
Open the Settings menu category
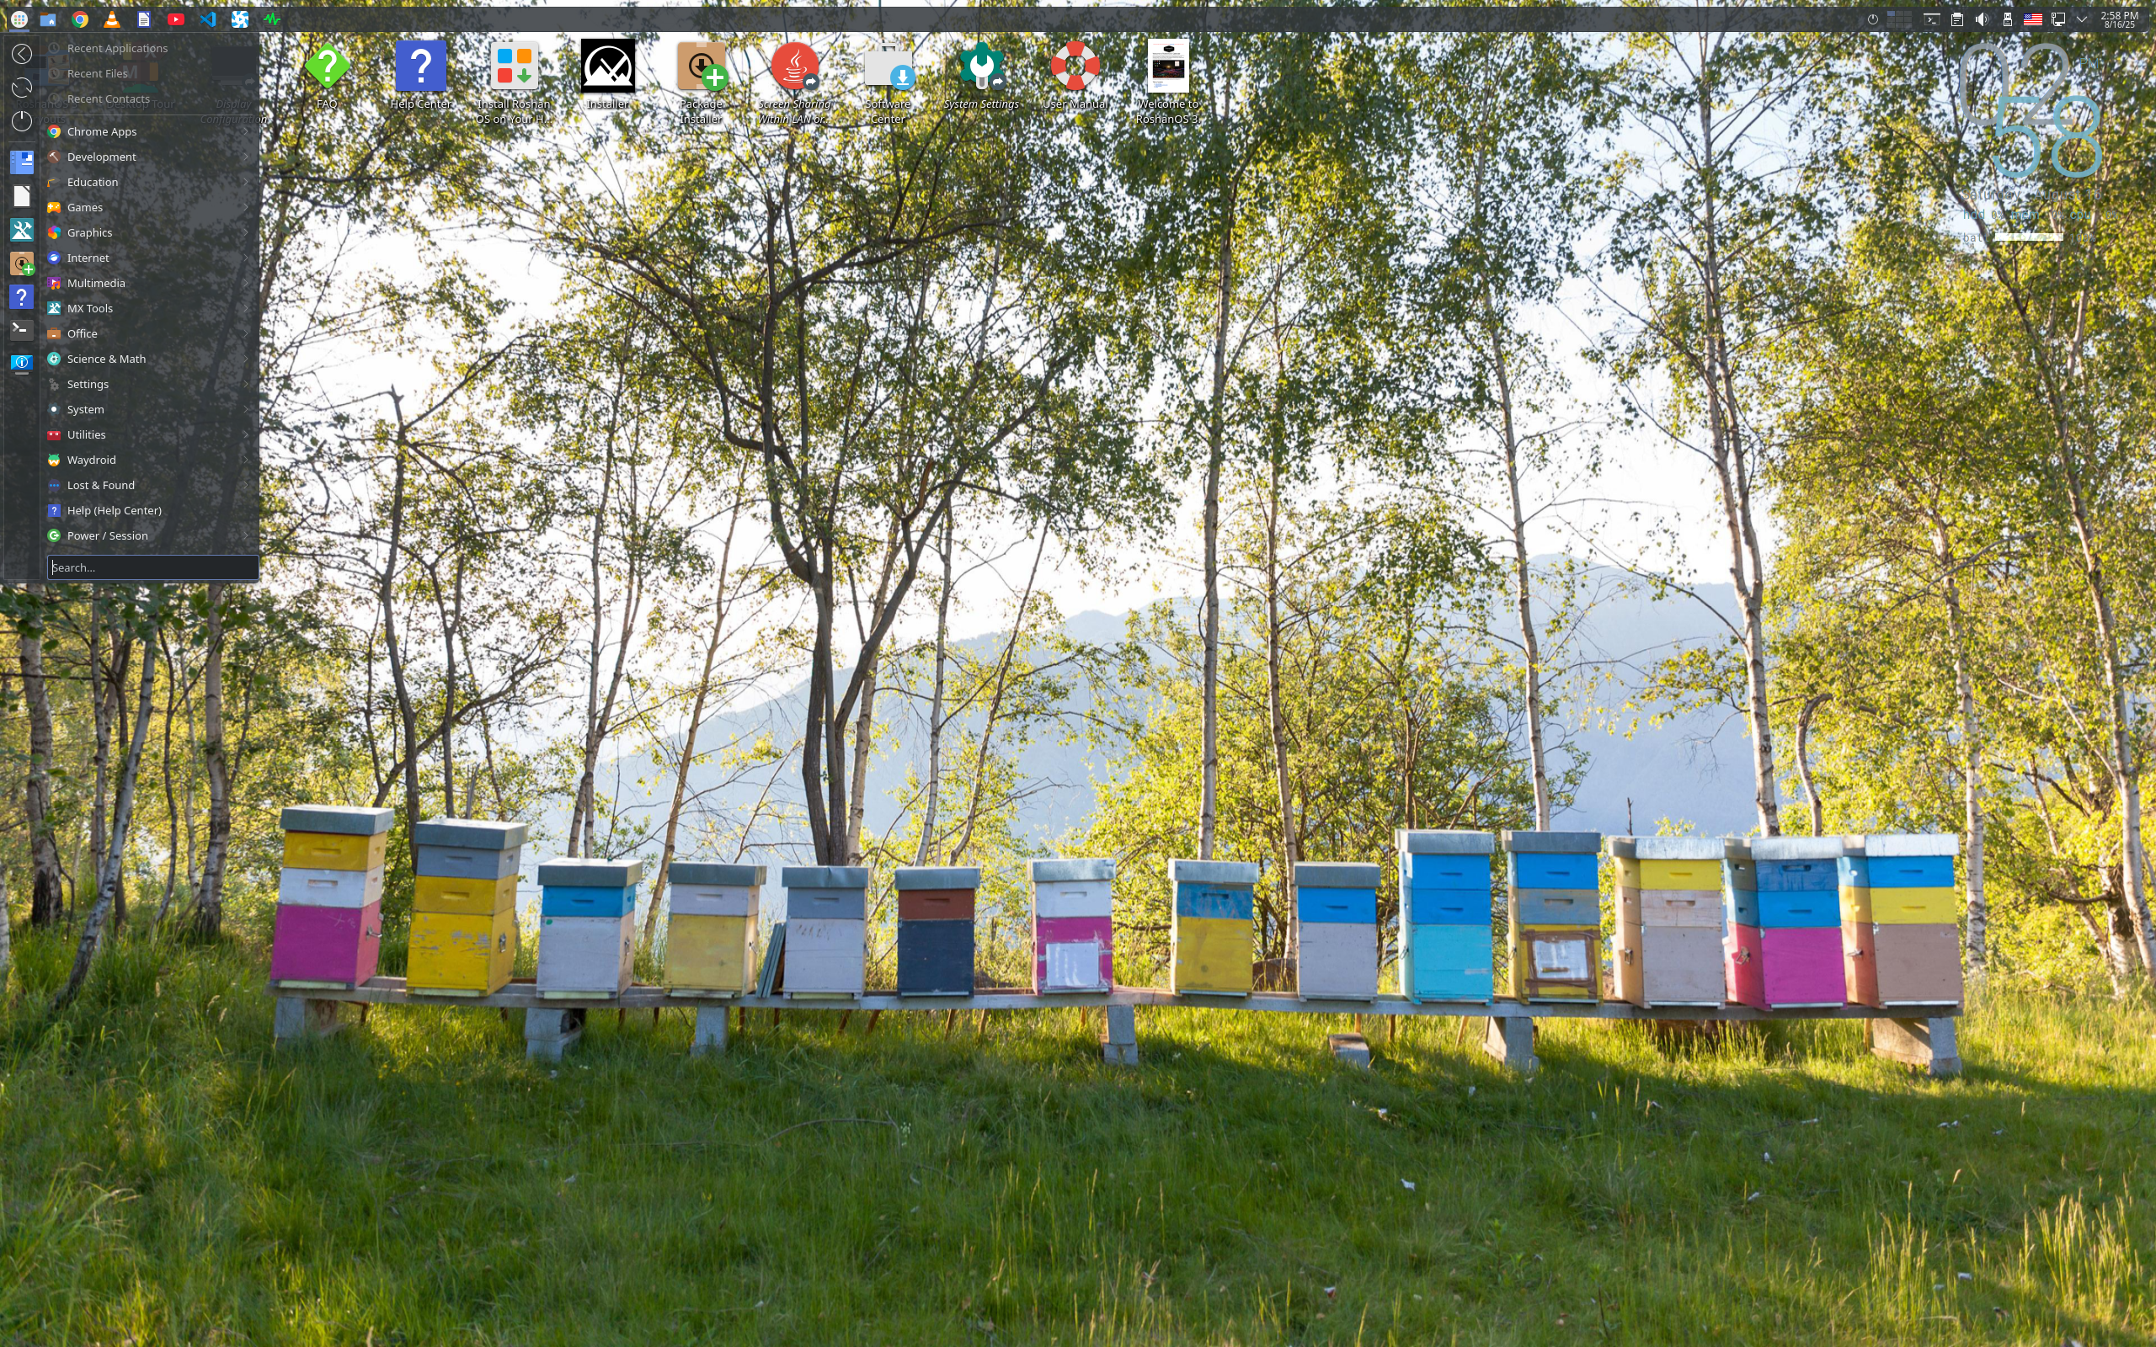[x=151, y=384]
